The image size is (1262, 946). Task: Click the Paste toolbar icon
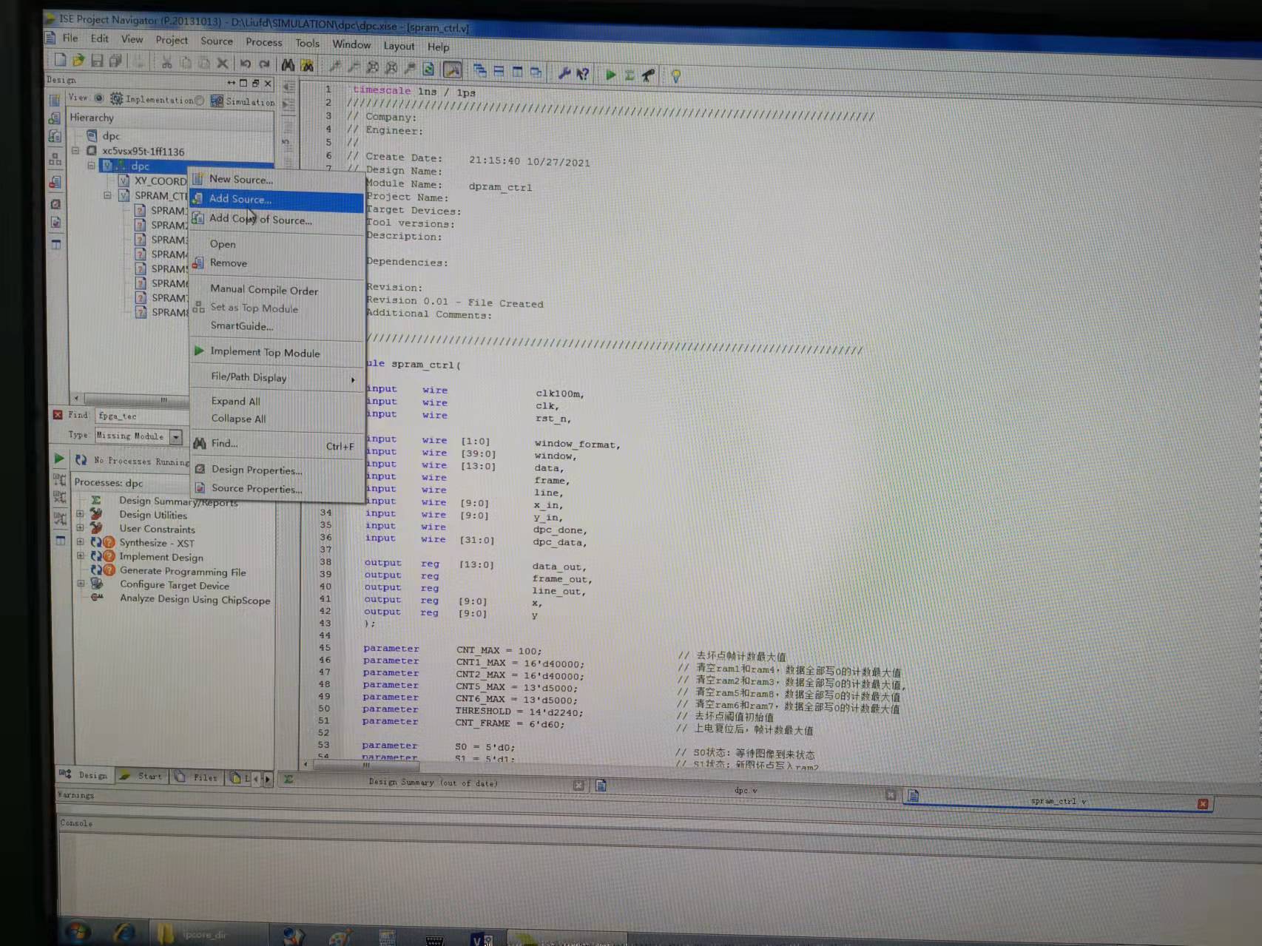click(x=203, y=64)
